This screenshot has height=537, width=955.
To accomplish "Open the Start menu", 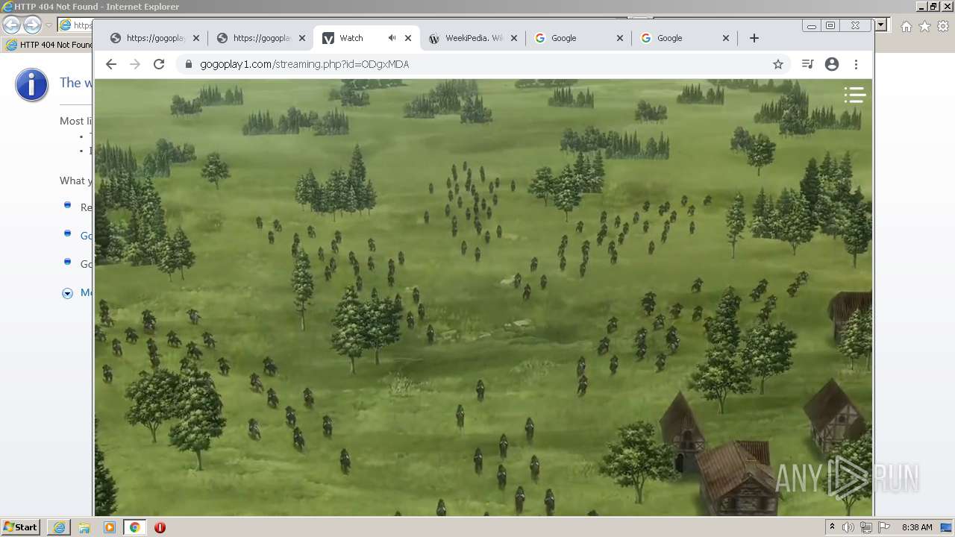I will click(21, 527).
